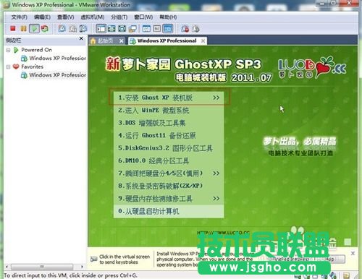The width and height of the screenshot is (362, 279).
Task: Open the Snapshot Manager toolbar icon
Action: [83, 29]
